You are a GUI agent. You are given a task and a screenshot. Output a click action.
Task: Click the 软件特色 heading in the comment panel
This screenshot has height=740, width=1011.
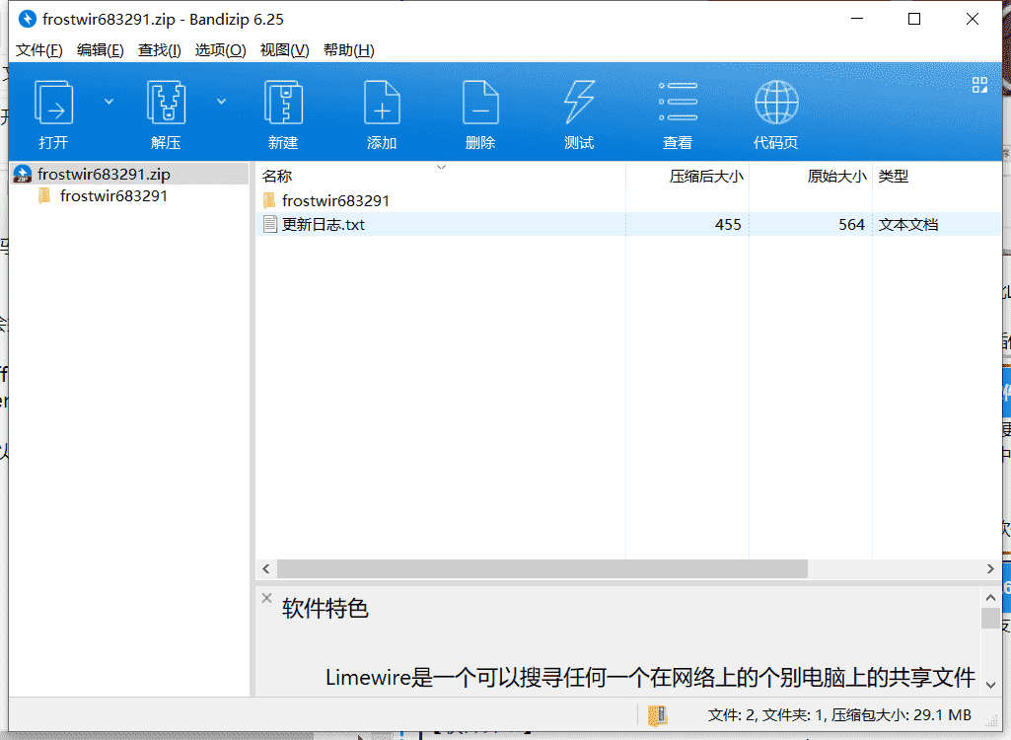325,609
